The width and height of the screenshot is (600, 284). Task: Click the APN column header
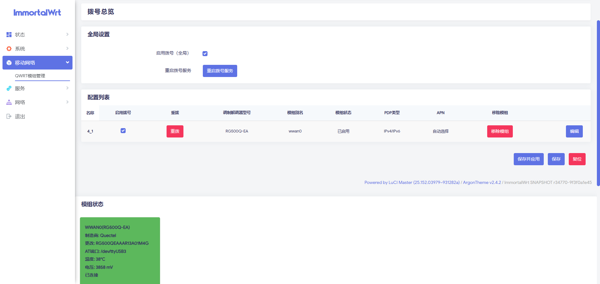pyautogui.click(x=441, y=113)
